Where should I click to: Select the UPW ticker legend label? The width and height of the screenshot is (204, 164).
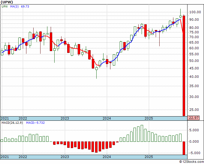(x=5, y=7)
